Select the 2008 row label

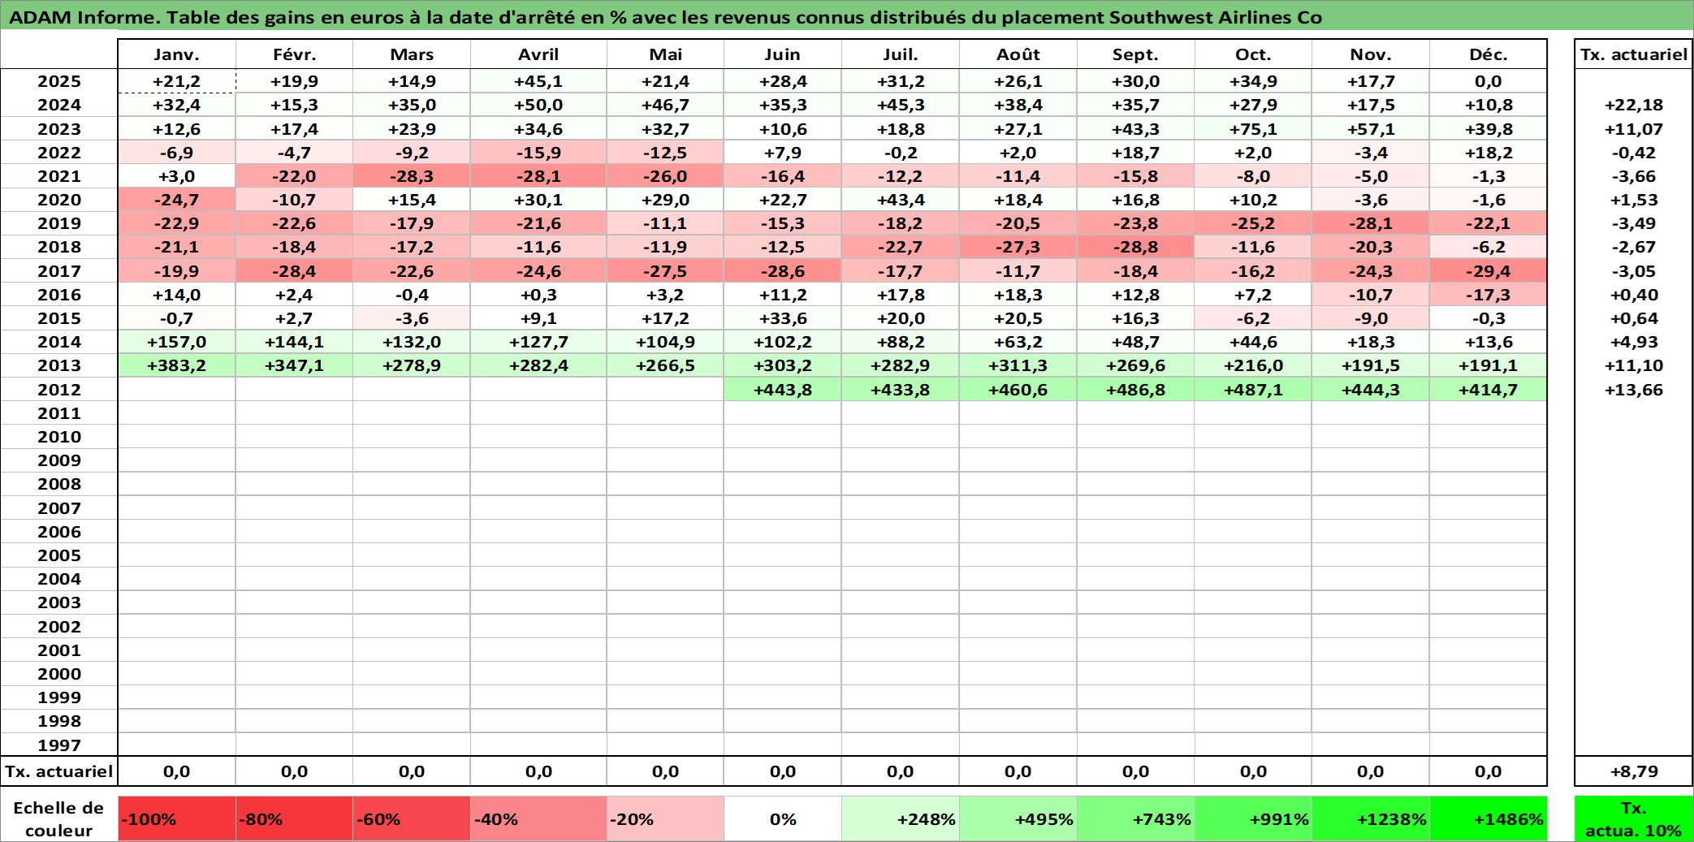59,484
